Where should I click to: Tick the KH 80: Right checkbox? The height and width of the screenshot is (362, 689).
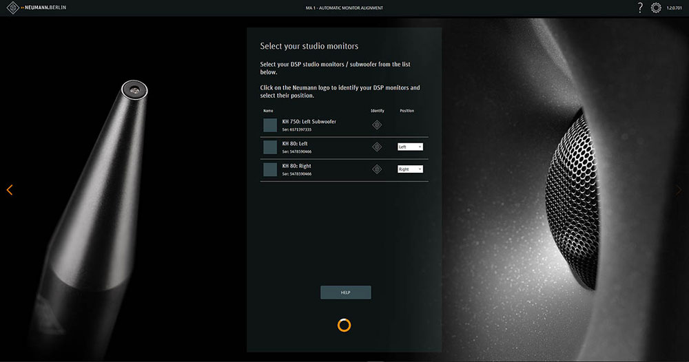(x=270, y=169)
